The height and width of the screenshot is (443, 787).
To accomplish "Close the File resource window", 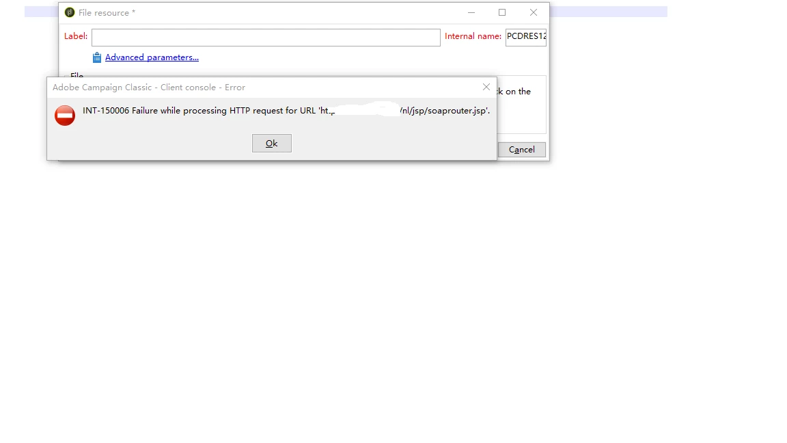I will click(533, 12).
